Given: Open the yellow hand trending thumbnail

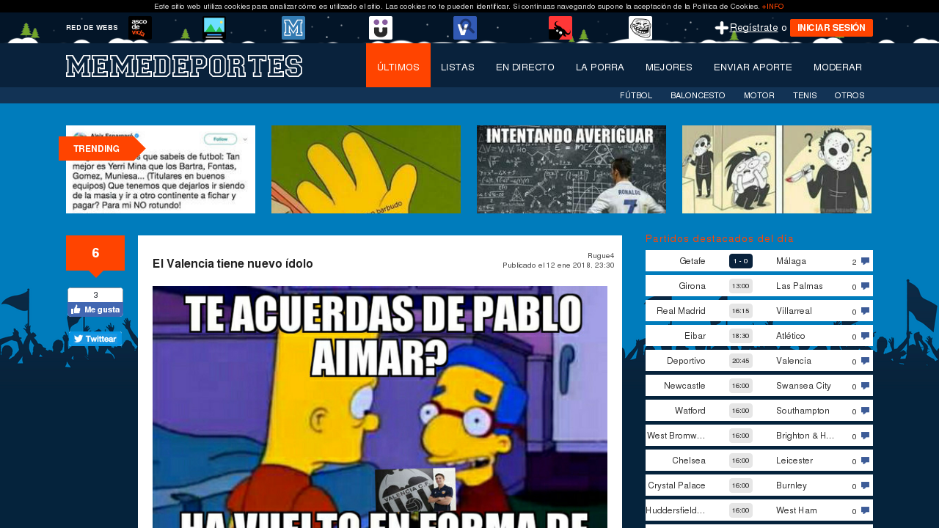Looking at the screenshot, I should 366,169.
